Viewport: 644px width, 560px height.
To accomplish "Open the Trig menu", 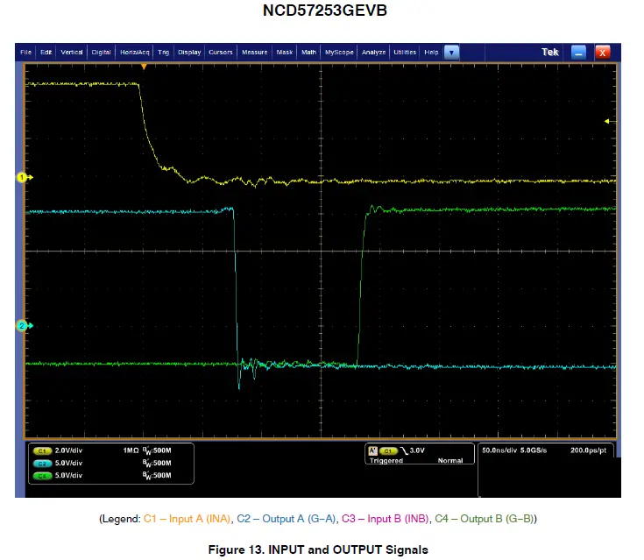I will click(163, 53).
